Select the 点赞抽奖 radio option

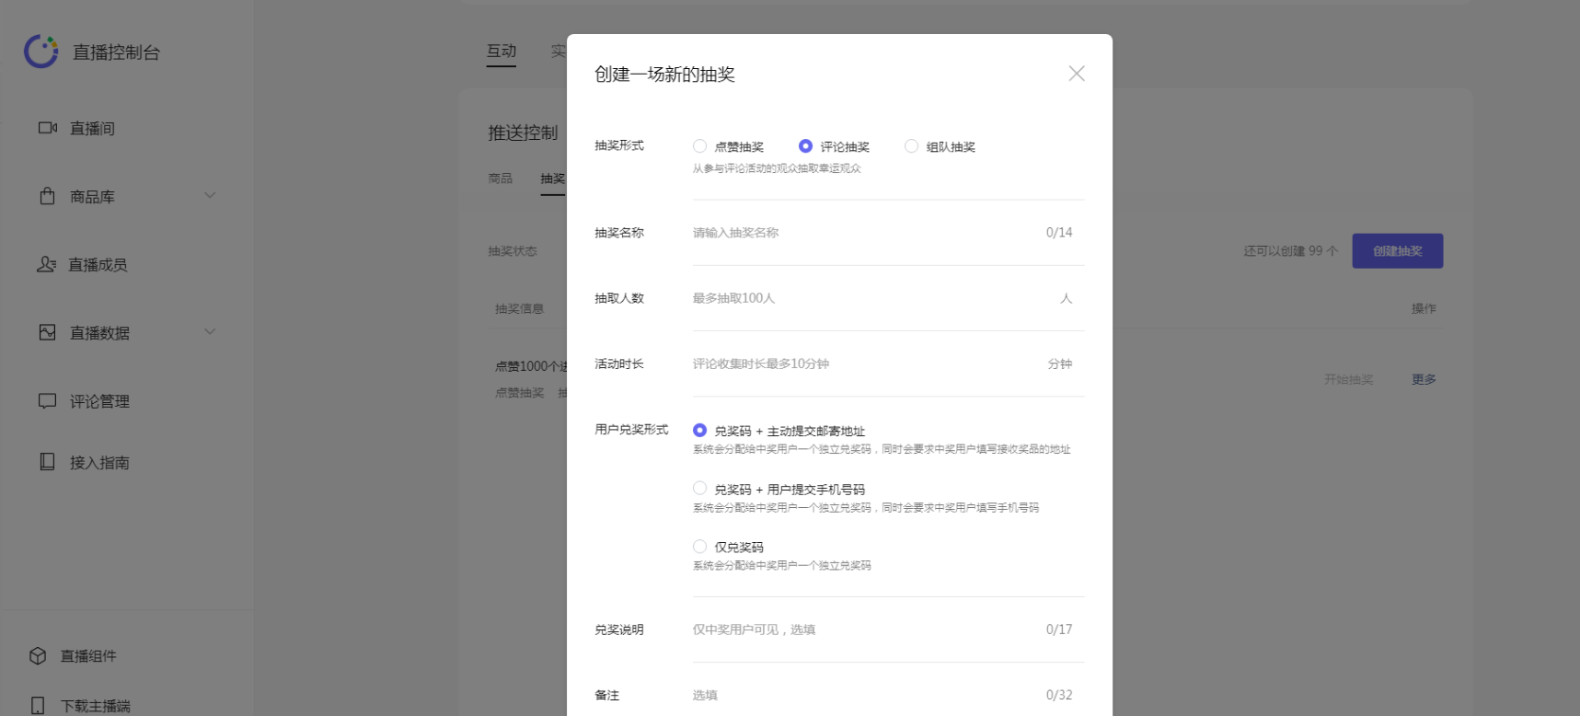[700, 146]
